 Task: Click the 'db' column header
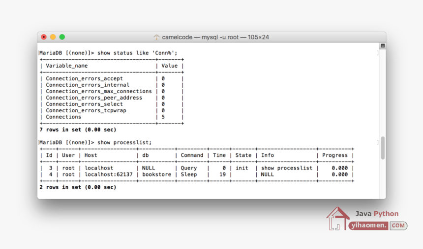pos(146,155)
